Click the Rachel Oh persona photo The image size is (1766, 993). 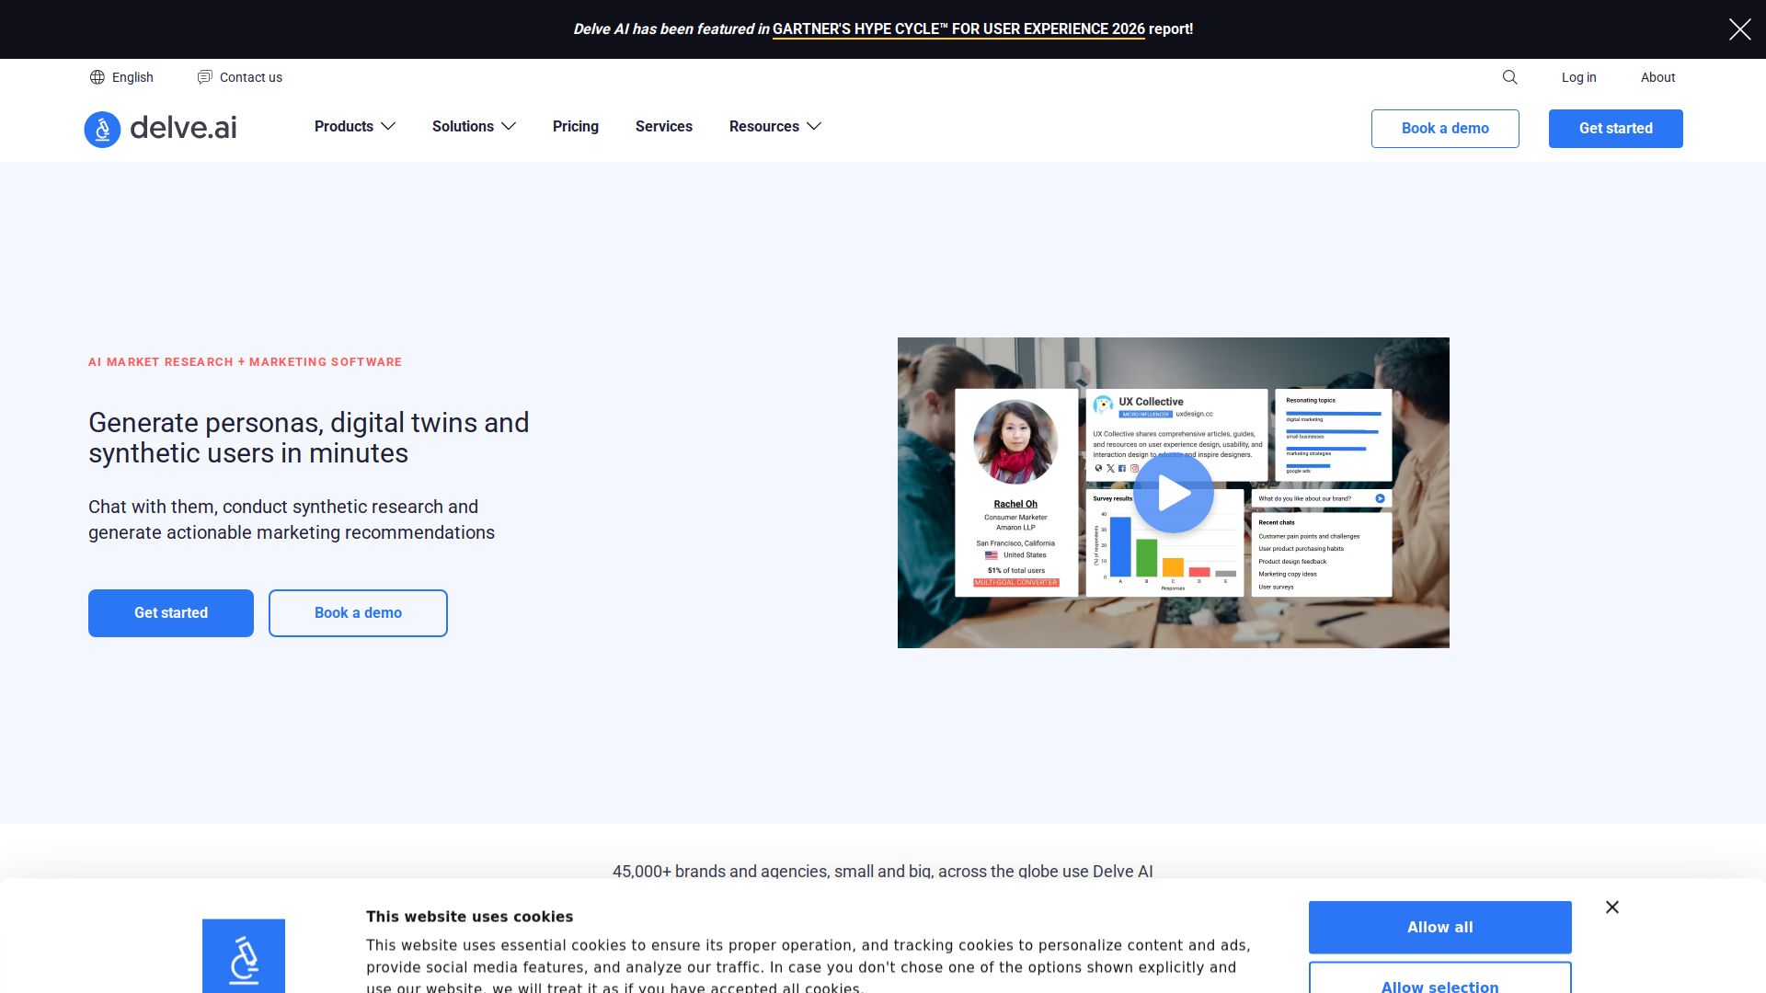point(1015,442)
